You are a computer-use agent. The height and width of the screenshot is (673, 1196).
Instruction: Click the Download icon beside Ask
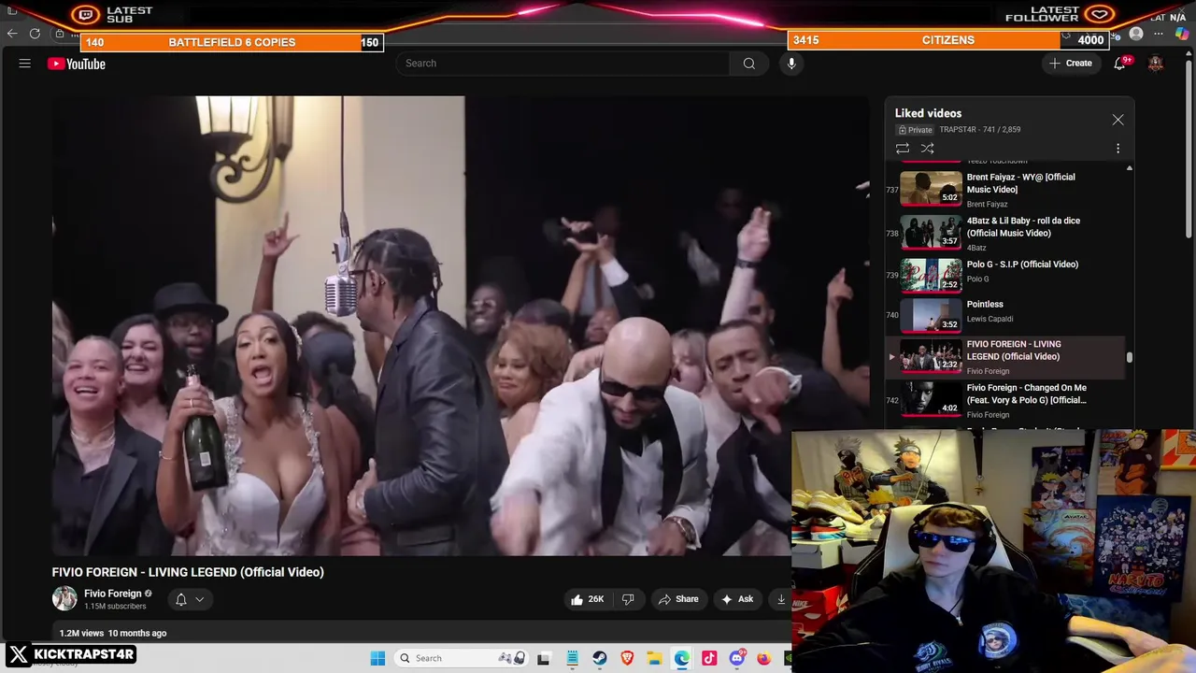pos(781,599)
